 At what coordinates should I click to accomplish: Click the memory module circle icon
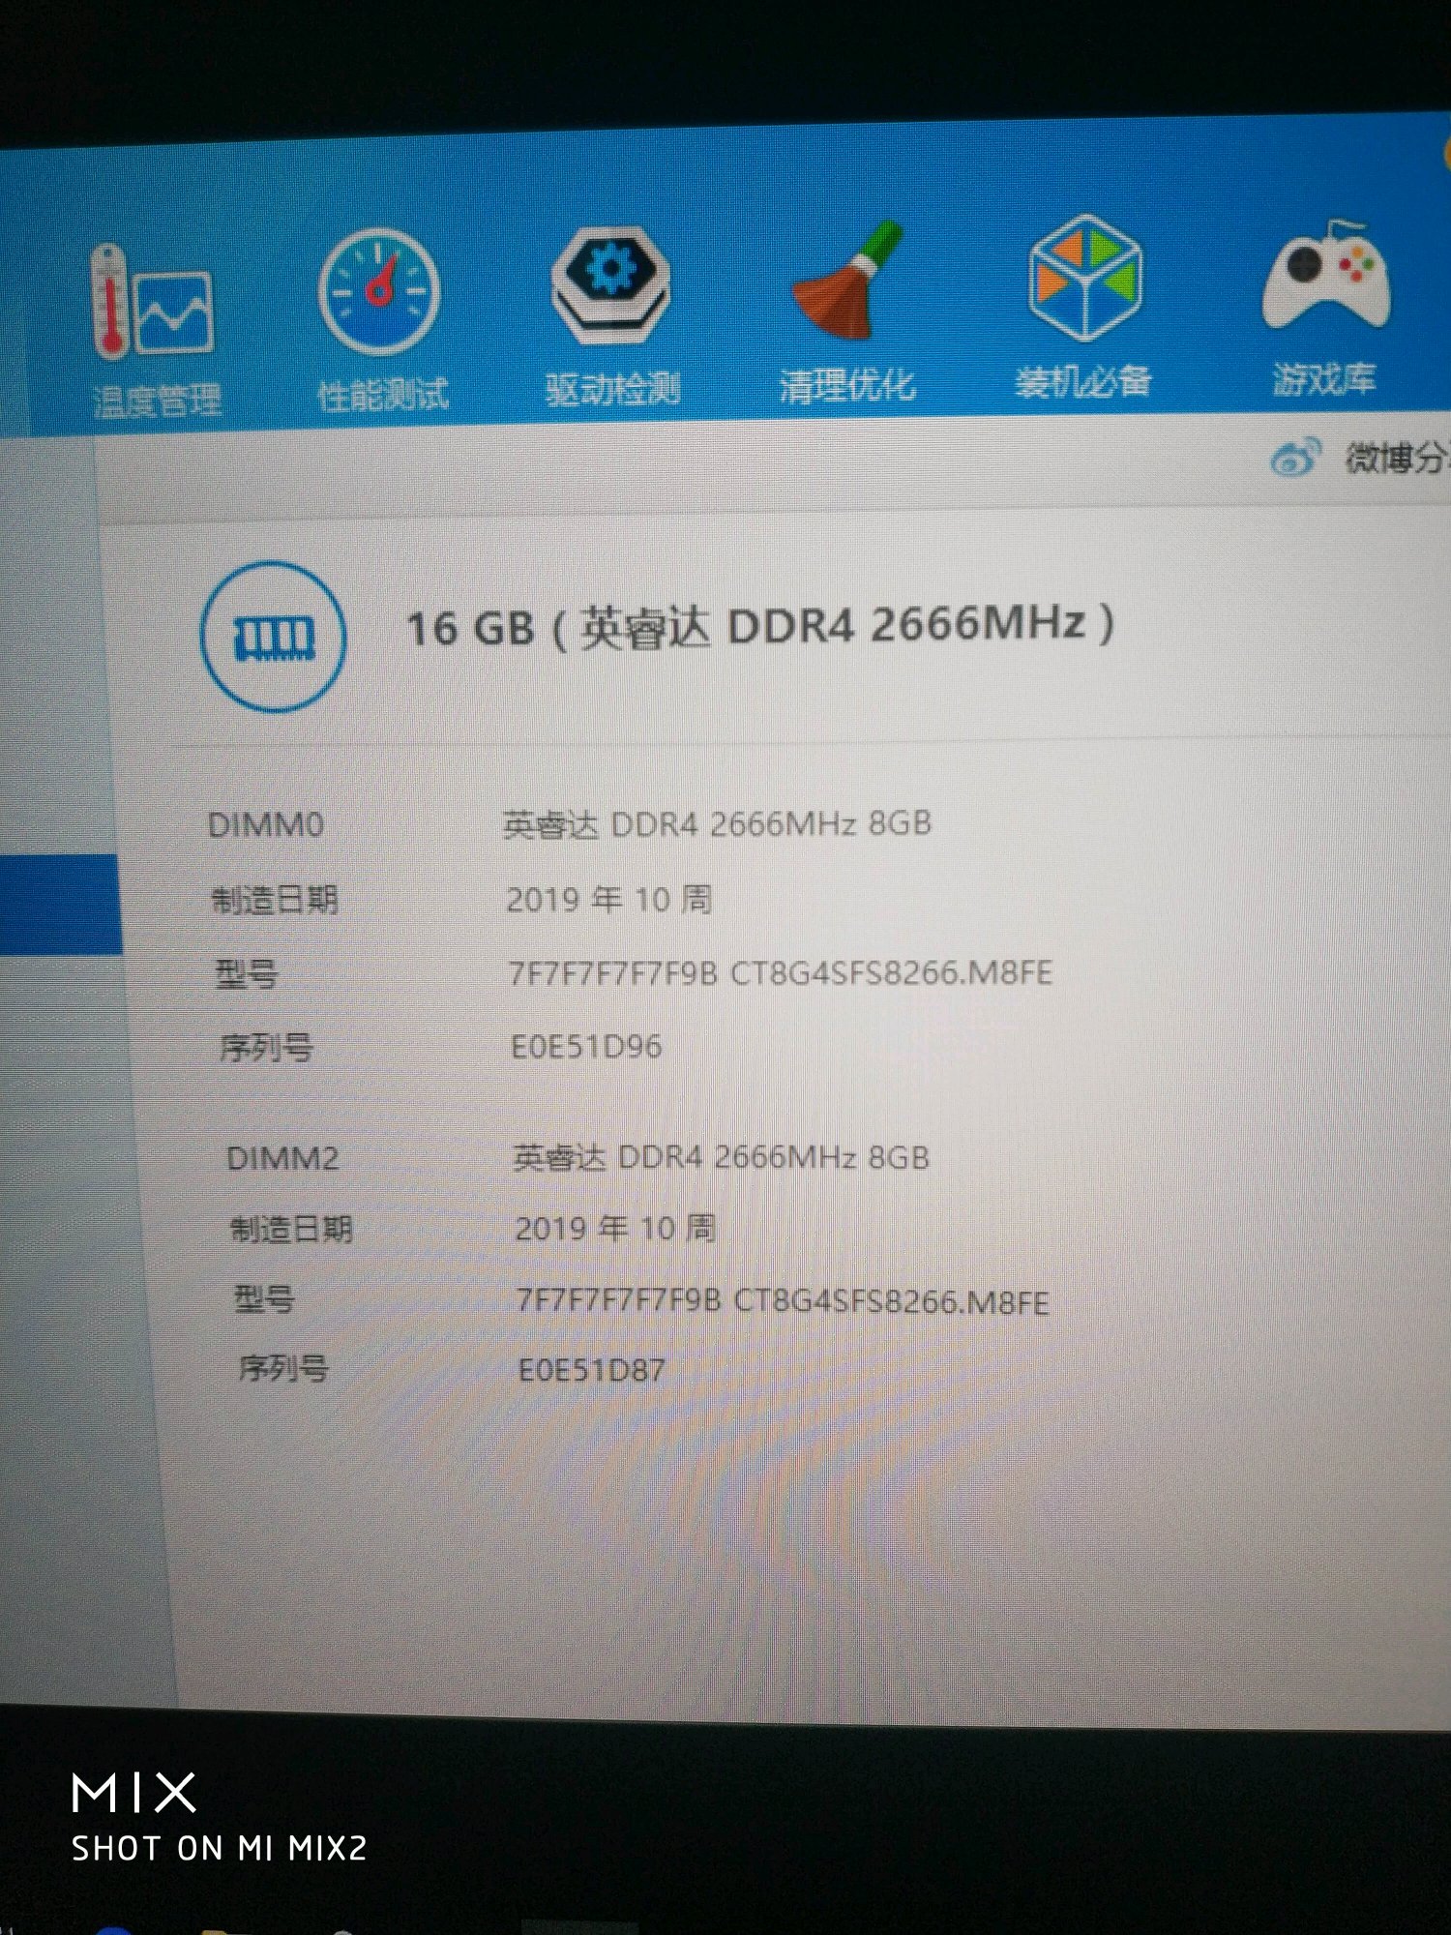click(x=274, y=637)
